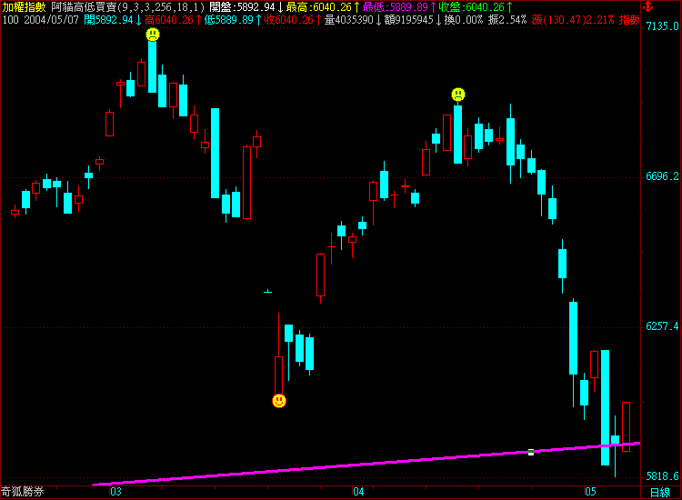Select the small white marker on the magenta line

(x=531, y=452)
